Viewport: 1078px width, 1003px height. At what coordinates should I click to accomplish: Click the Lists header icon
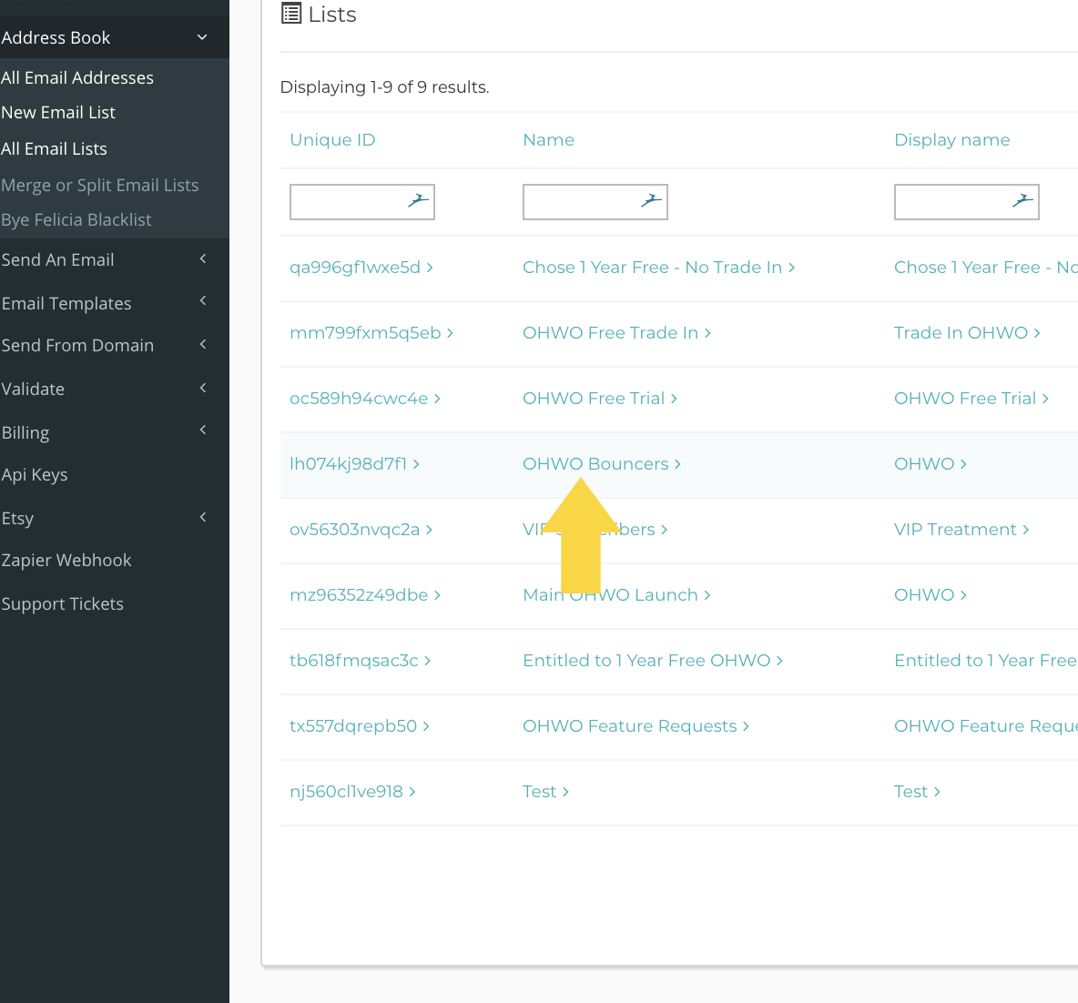click(290, 14)
